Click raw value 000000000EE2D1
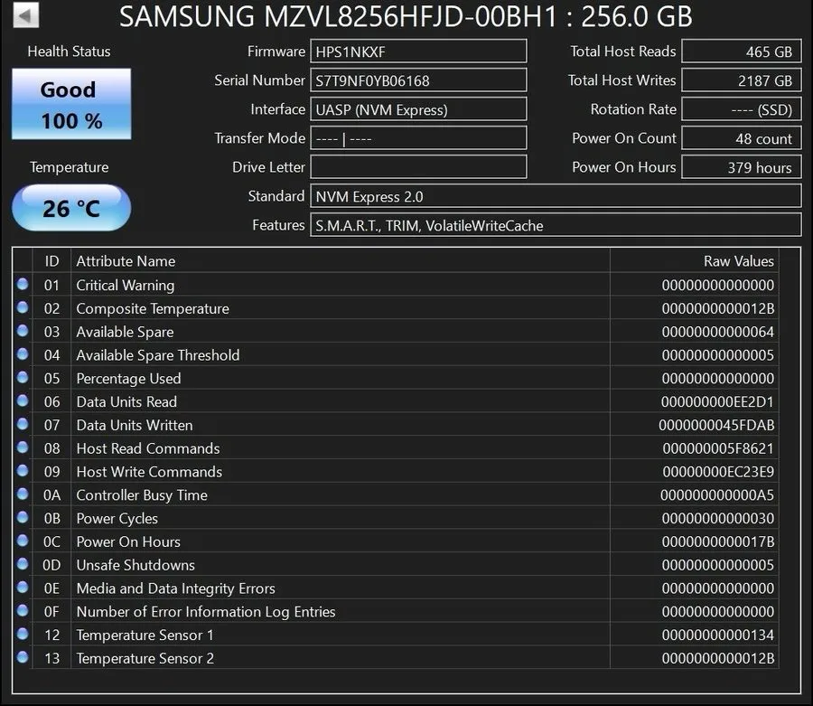Image resolution: width=813 pixels, height=706 pixels. tap(717, 402)
